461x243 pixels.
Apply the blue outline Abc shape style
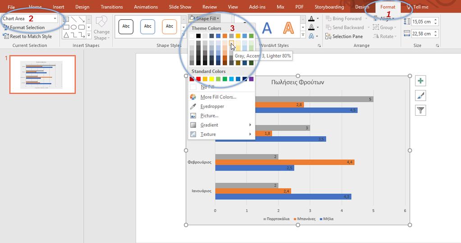(148, 27)
